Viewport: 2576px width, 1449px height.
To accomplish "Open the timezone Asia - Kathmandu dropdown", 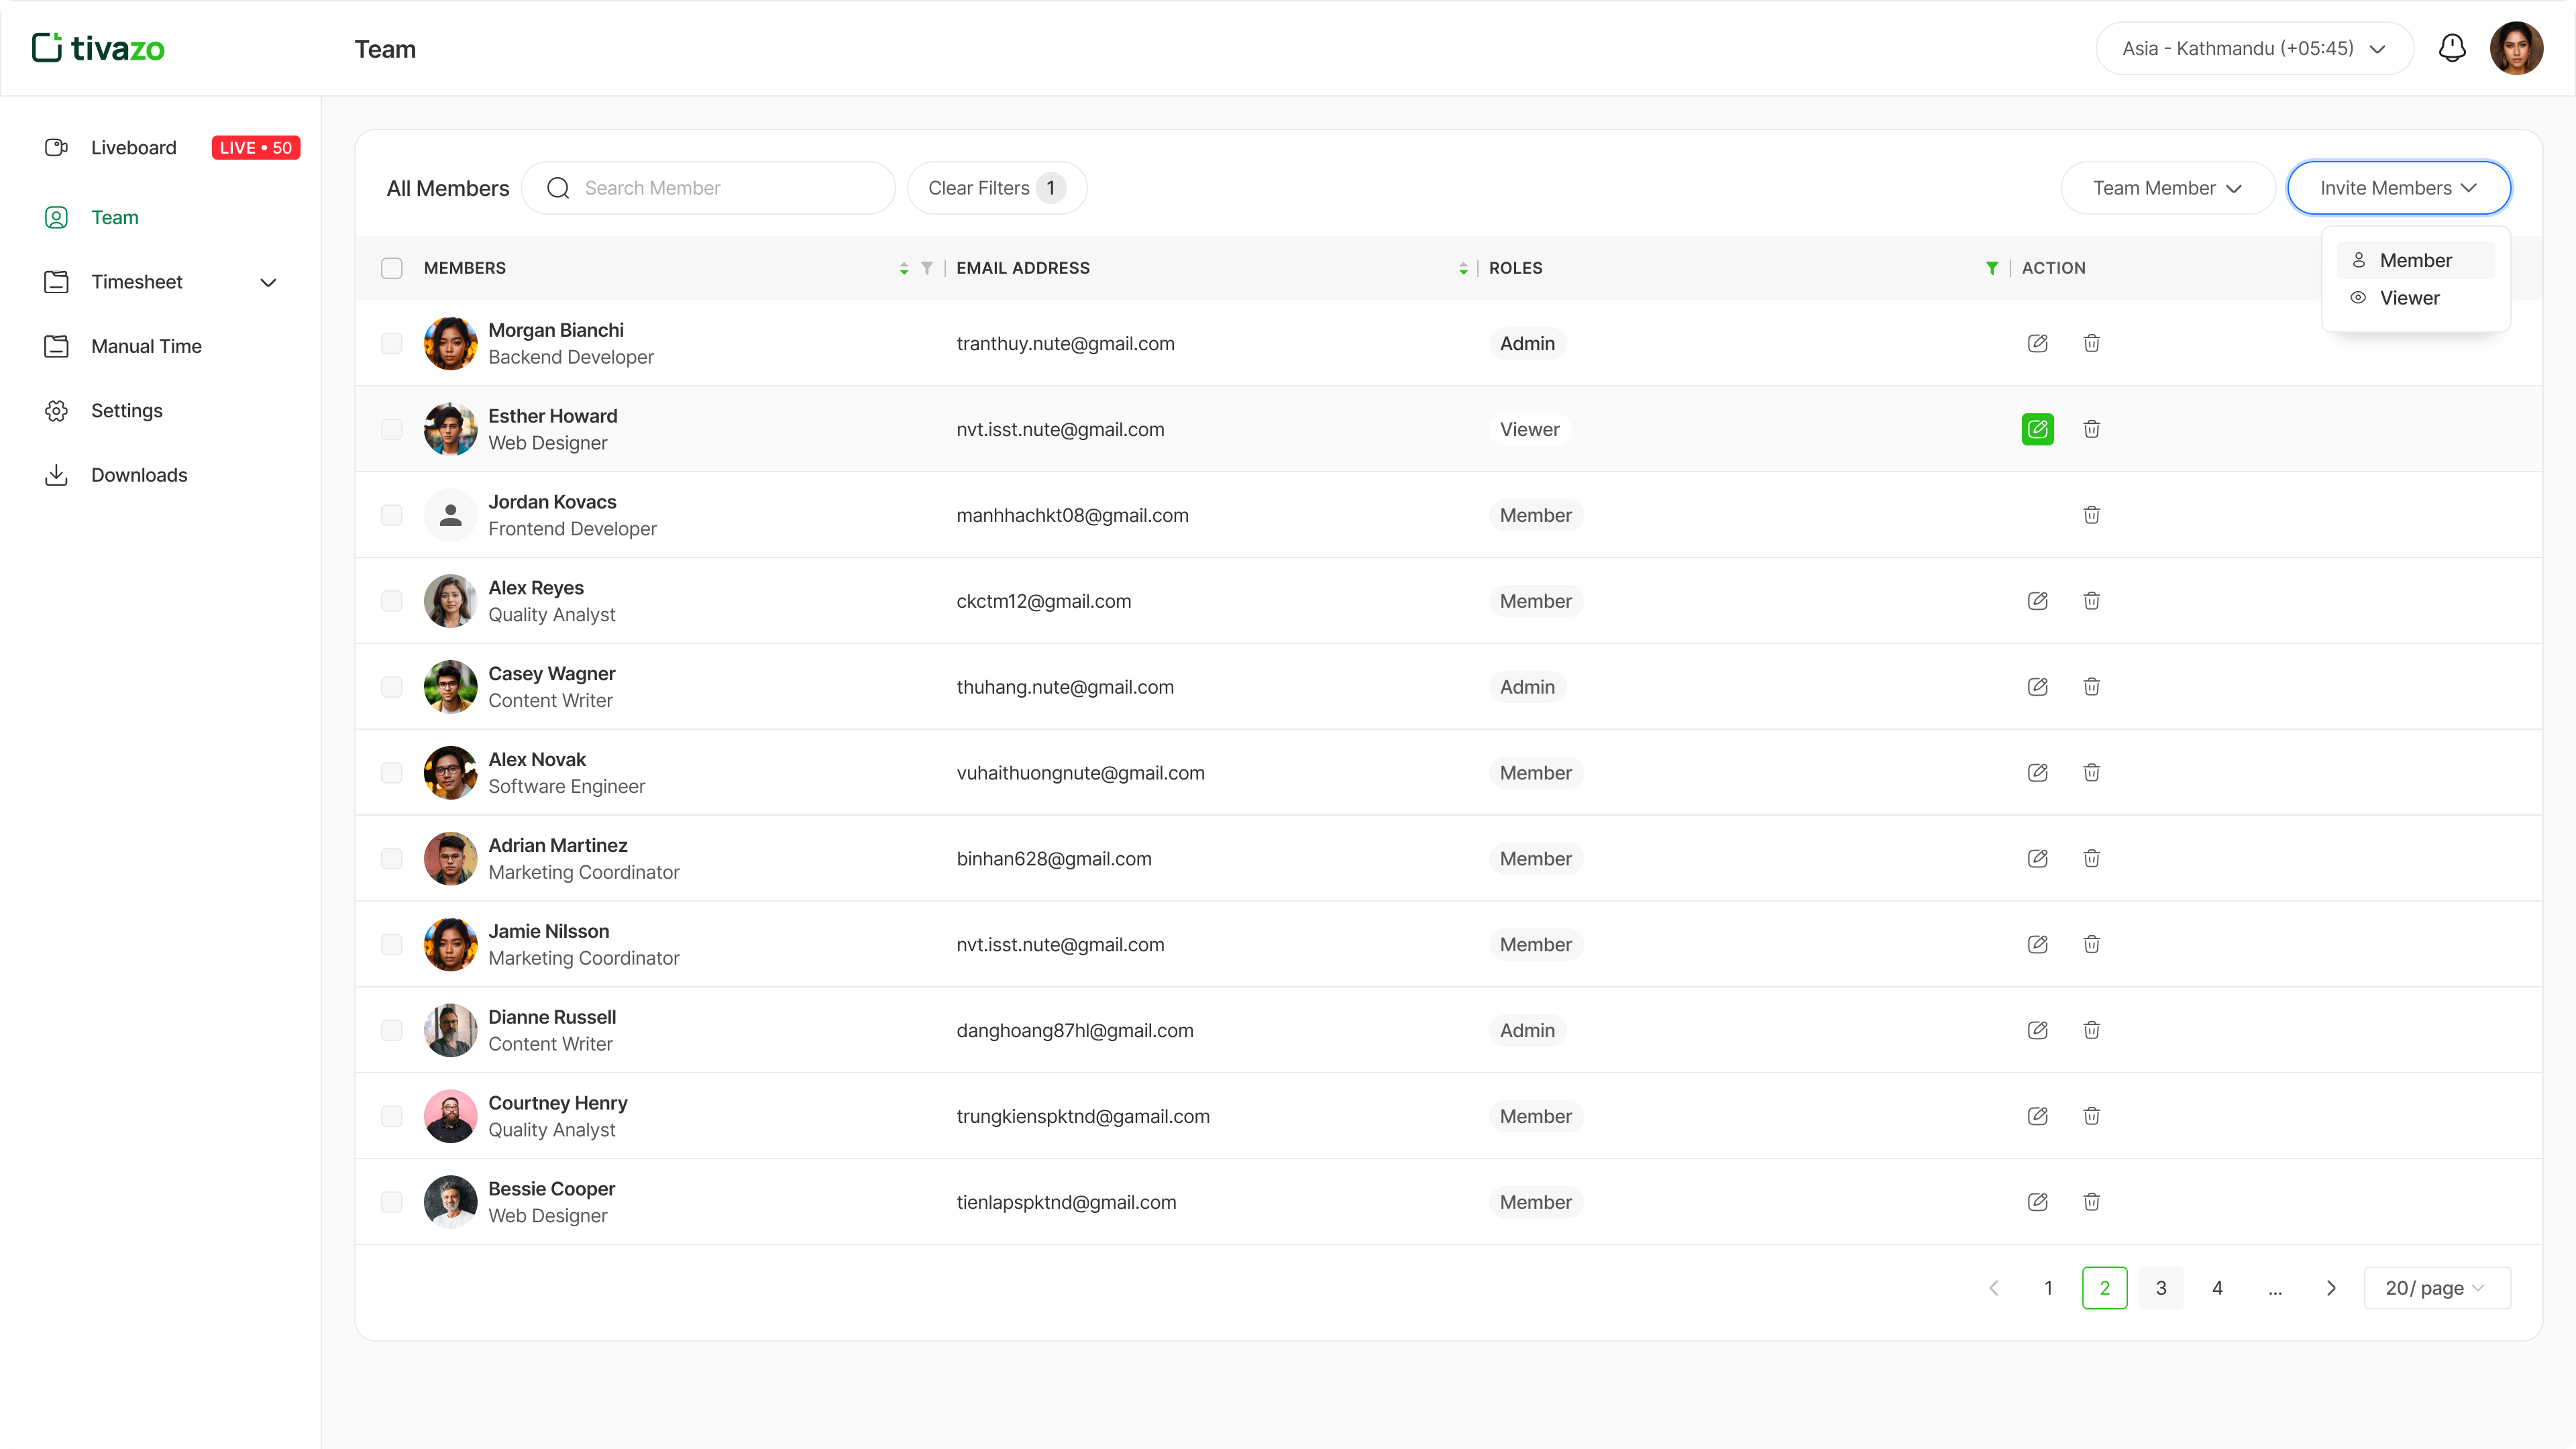I will pyautogui.click(x=2254, y=48).
